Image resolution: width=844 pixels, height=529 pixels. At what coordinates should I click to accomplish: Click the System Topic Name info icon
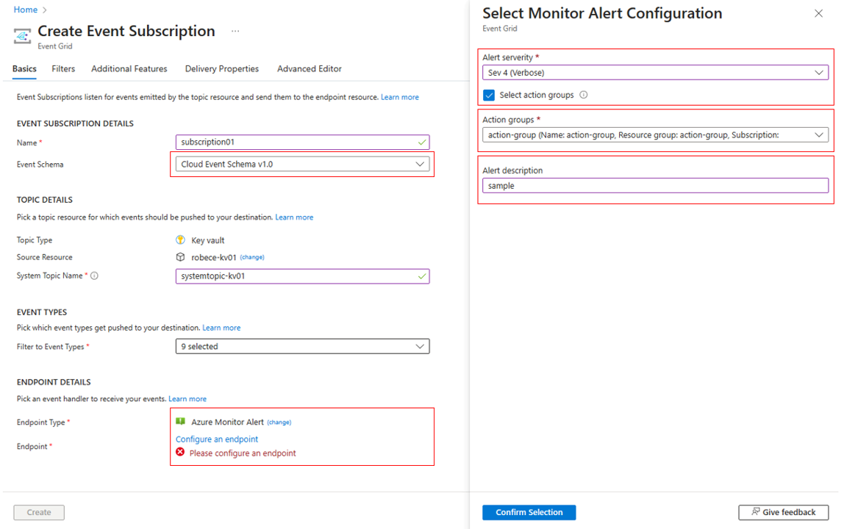(94, 276)
